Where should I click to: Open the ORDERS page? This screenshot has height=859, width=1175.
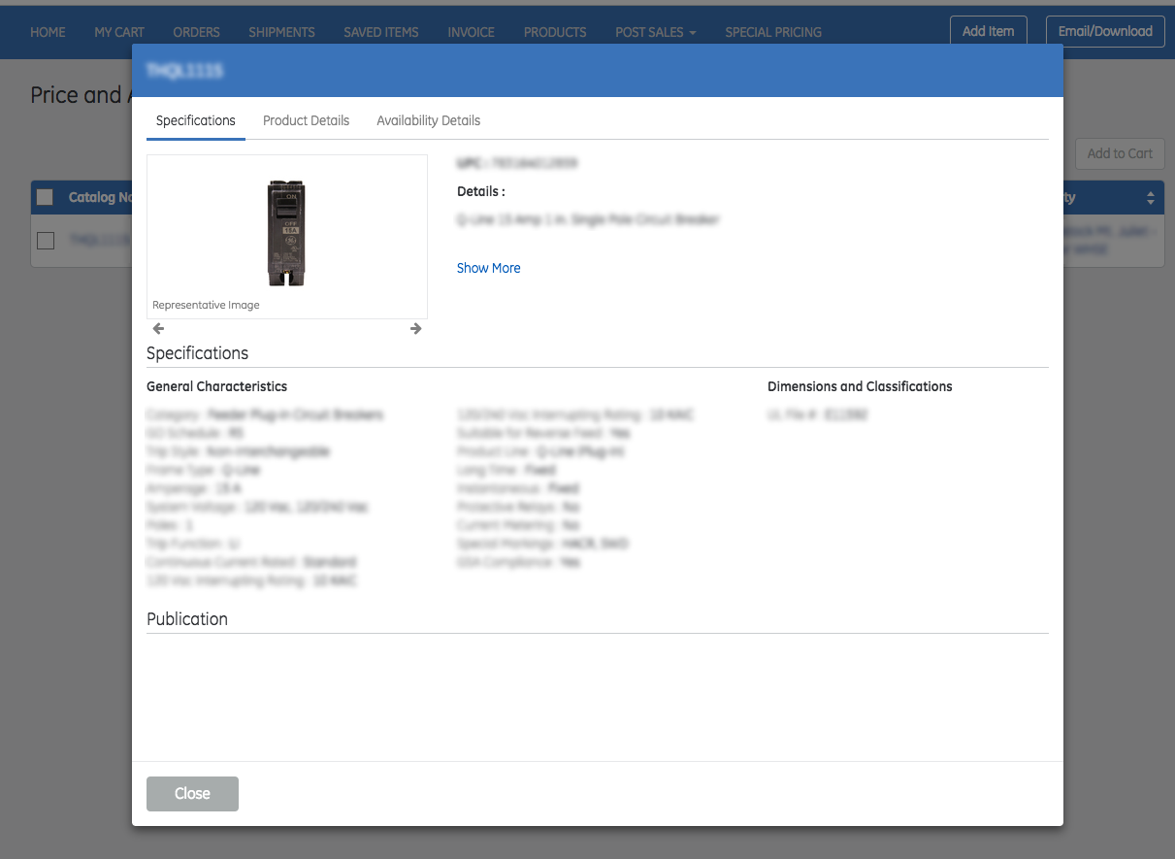(x=197, y=32)
